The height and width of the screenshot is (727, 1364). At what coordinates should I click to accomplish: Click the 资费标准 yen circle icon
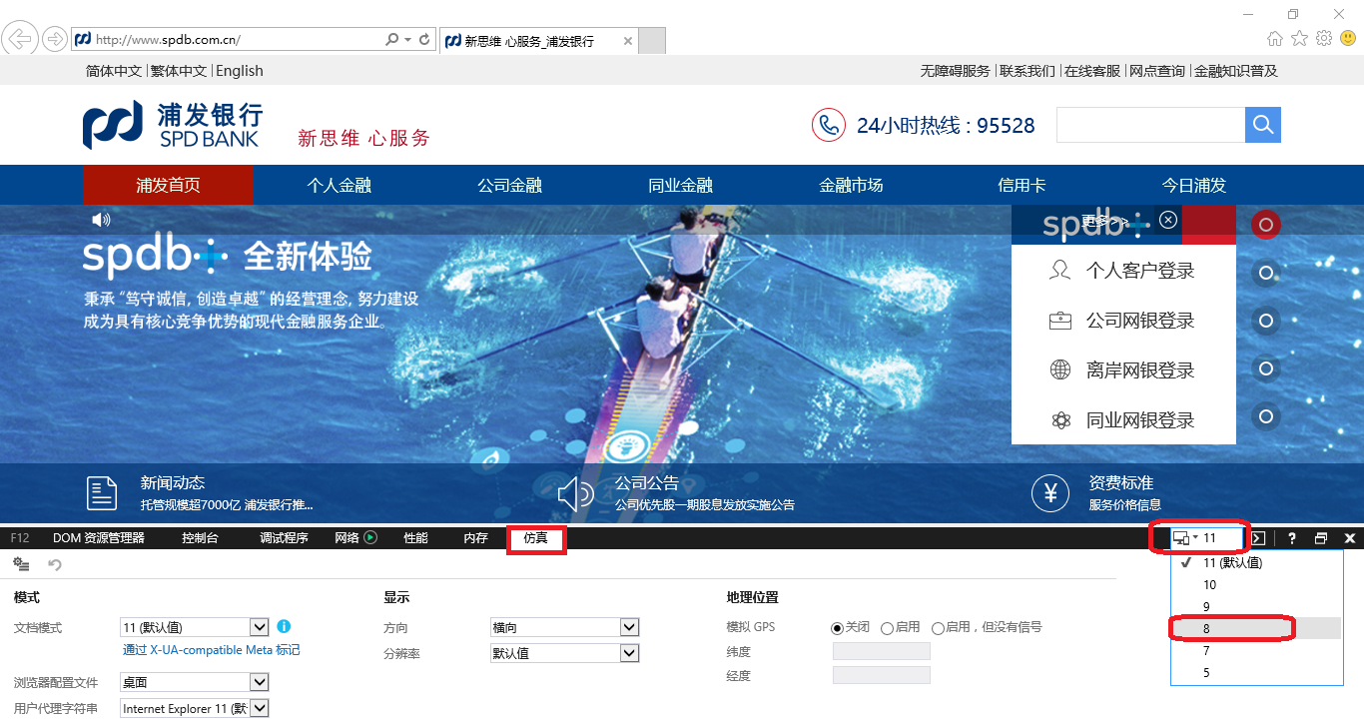click(x=1050, y=493)
